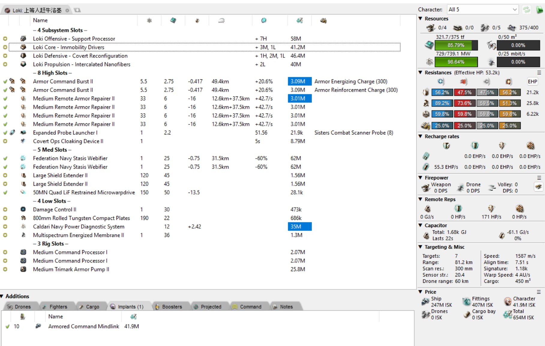Toggle state of Federation Navy Stasis Webifier
545x346 pixels.
(5, 158)
